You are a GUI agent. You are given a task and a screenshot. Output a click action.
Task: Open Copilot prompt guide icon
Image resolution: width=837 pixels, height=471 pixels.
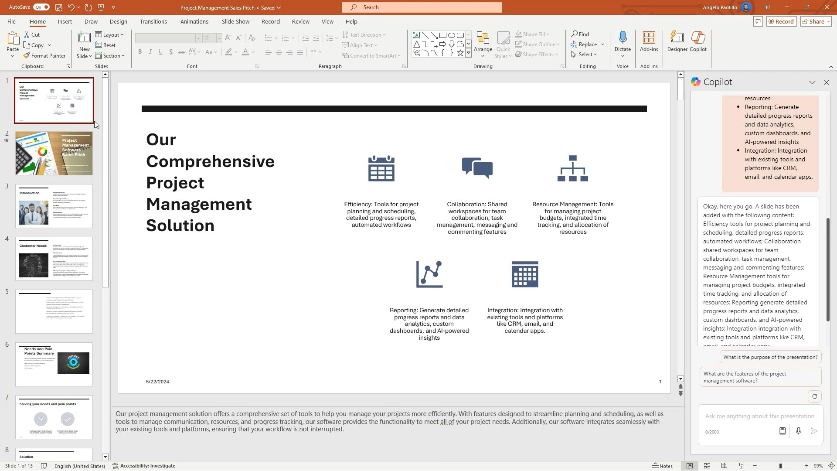pyautogui.click(x=783, y=431)
